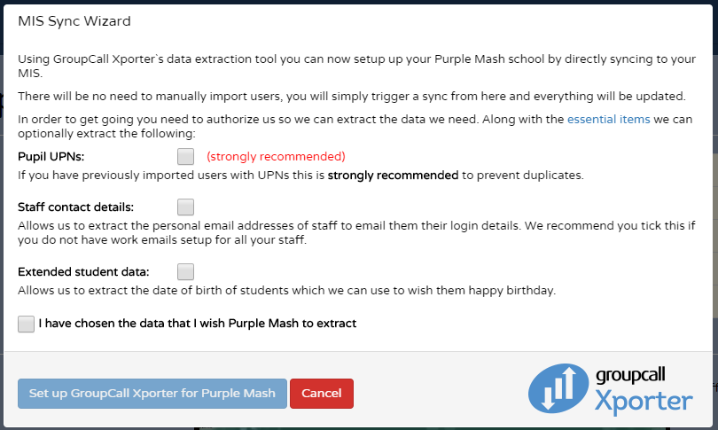The height and width of the screenshot is (430, 718).
Task: Click the blue 'Xporter' logo text
Action: coord(643,401)
